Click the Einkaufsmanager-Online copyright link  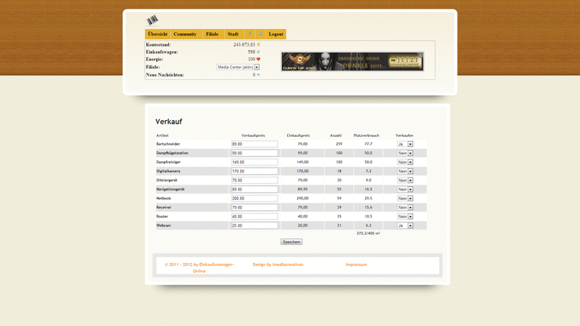199,267
